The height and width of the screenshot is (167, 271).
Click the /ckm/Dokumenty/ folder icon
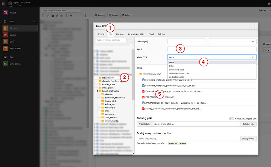tap(141, 74)
